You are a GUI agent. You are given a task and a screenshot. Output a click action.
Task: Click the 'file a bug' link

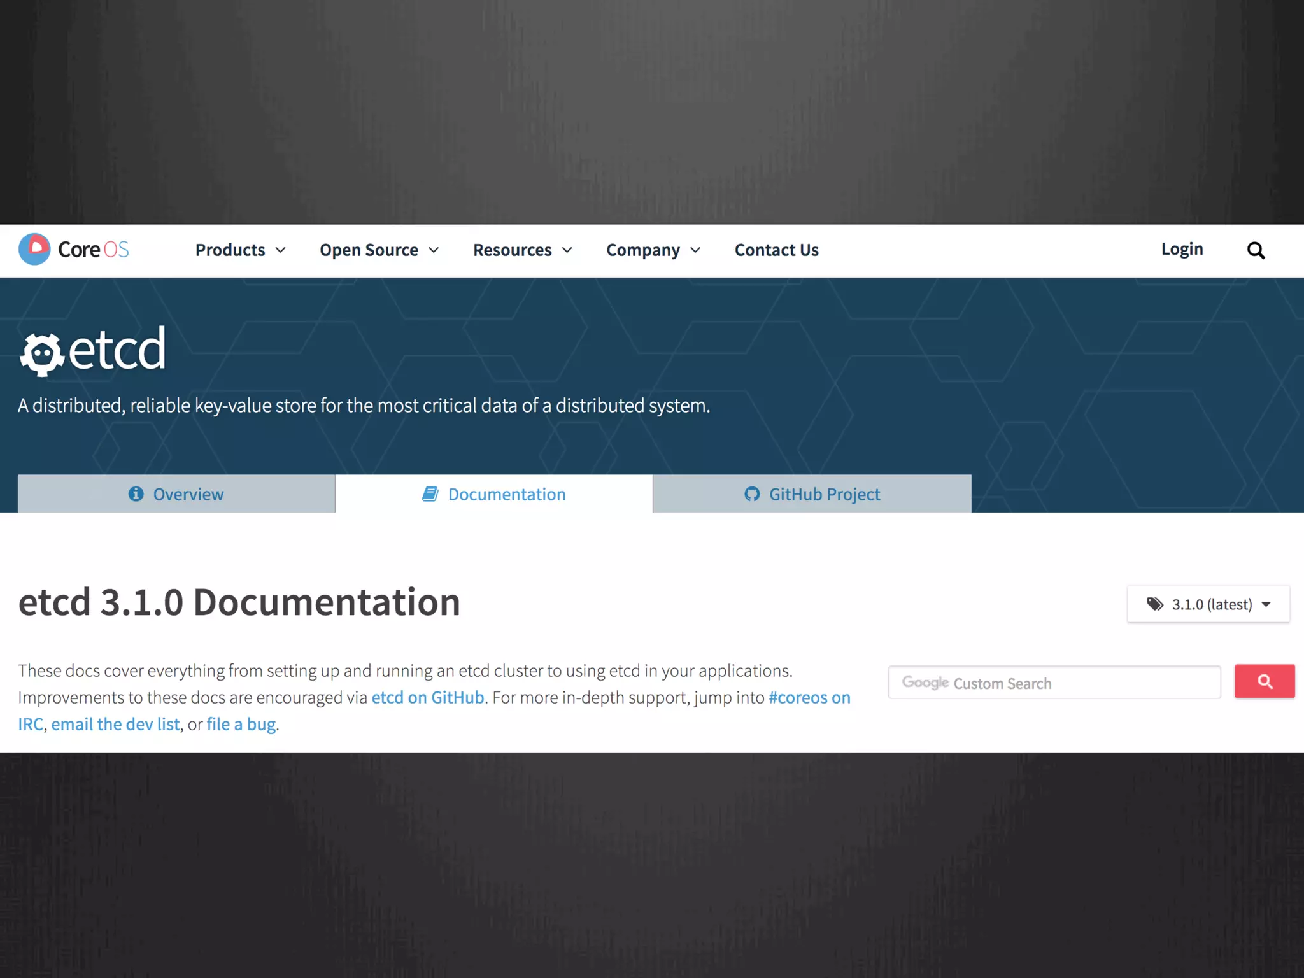(x=241, y=724)
